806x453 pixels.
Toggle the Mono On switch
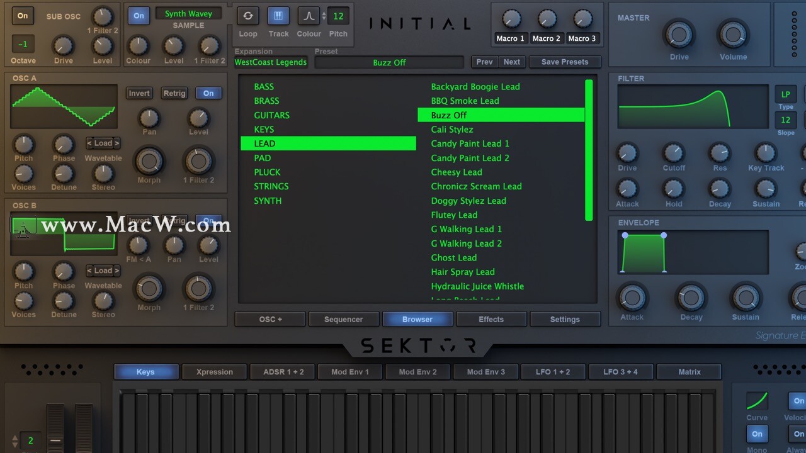point(757,433)
